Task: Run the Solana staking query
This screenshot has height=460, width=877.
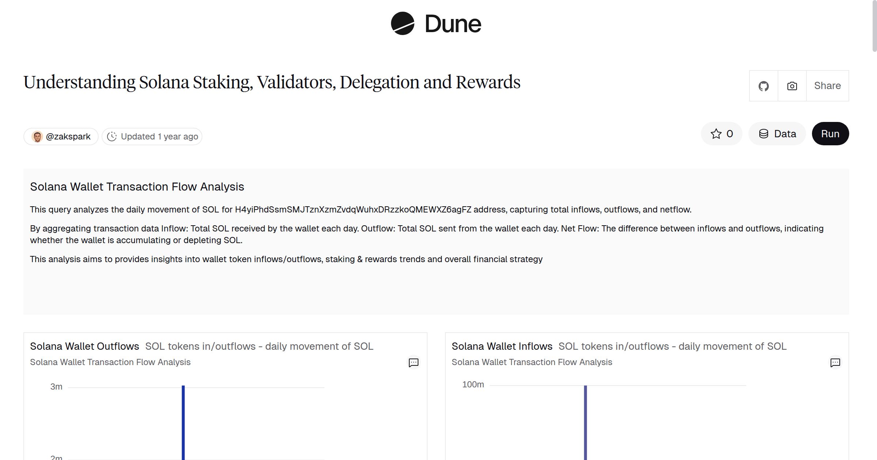Action: (x=830, y=134)
